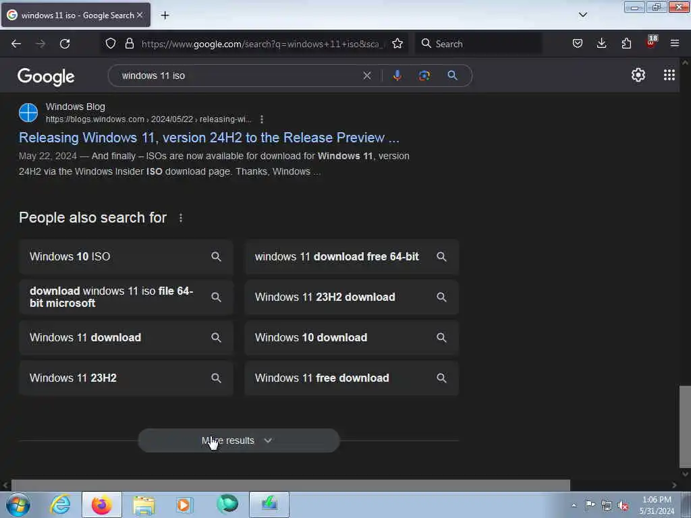Open the Firefox downloads panel
The image size is (691, 518).
(x=601, y=43)
